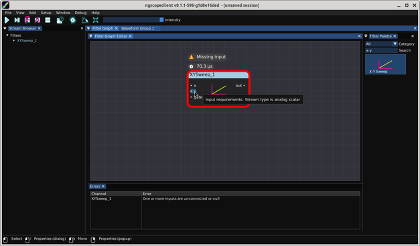Close the Filter Palette tab

(x=395, y=36)
